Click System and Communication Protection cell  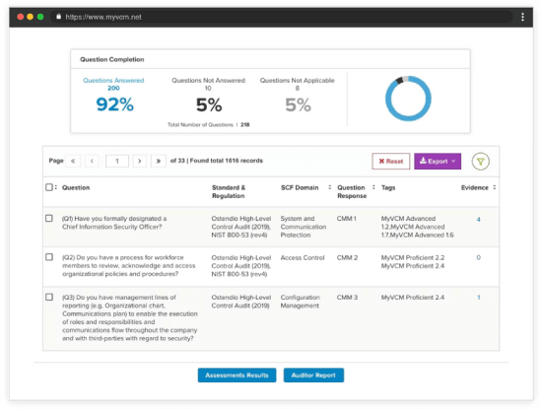[304, 227]
